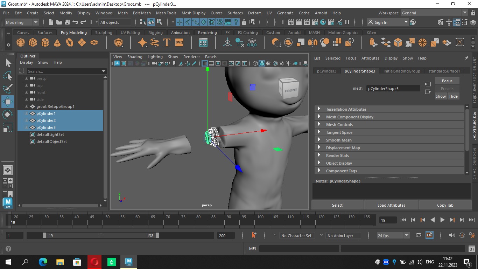
Task: Select the polygon sphere shelf icon
Action: click(x=21, y=43)
